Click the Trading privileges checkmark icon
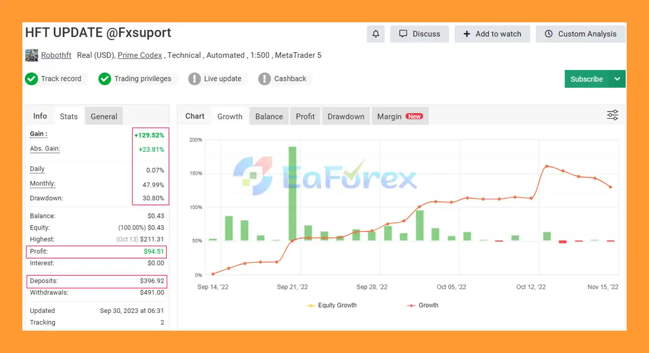Viewport: 649px width, 353px height. [104, 79]
